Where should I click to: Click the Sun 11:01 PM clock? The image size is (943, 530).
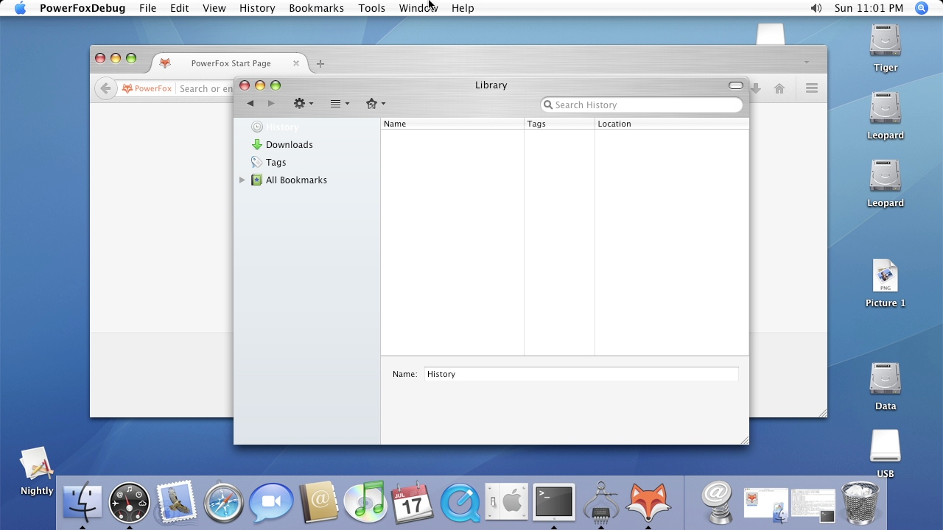click(869, 8)
